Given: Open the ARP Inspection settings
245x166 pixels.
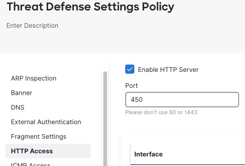Looking at the screenshot, I should click(34, 78).
